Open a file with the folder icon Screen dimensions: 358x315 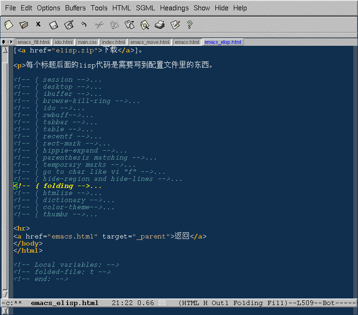pyautogui.click(x=24, y=24)
